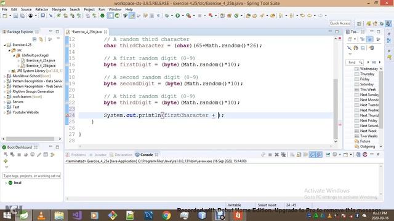This screenshot has height=221, width=394.
Task: Collapse the src folder in Package Explorer
Action: (x=9, y=50)
